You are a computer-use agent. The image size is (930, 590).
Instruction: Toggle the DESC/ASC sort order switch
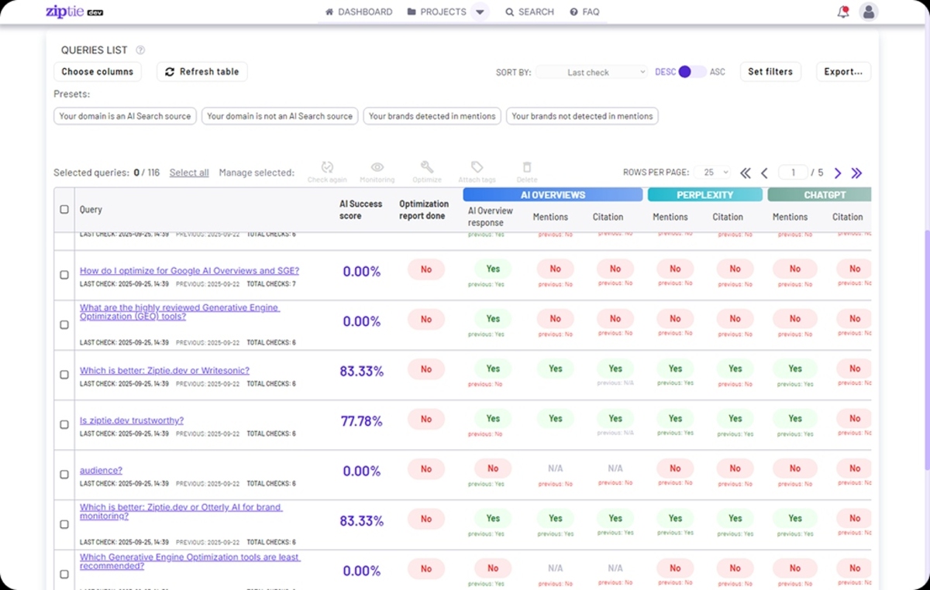pyautogui.click(x=691, y=72)
